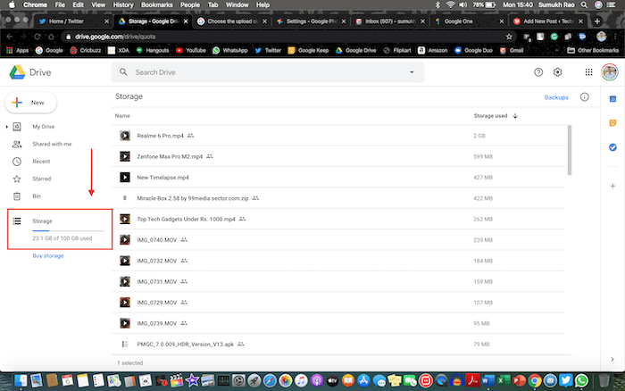Sort by Storage used column header
The image size is (625, 391).
490,115
